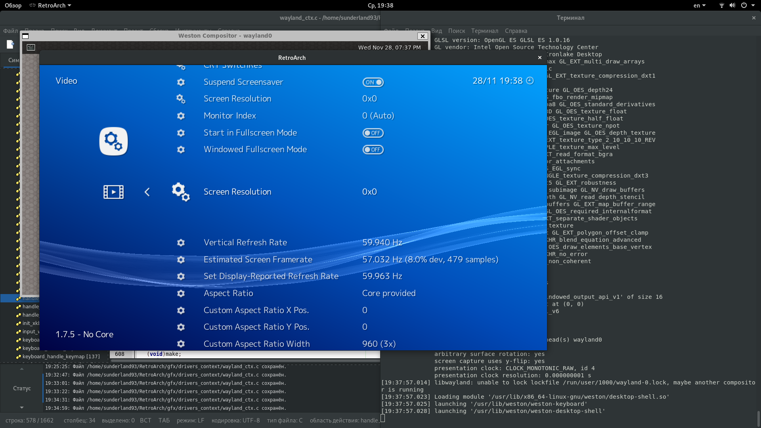Open the Файл menu in the editor

11,31
